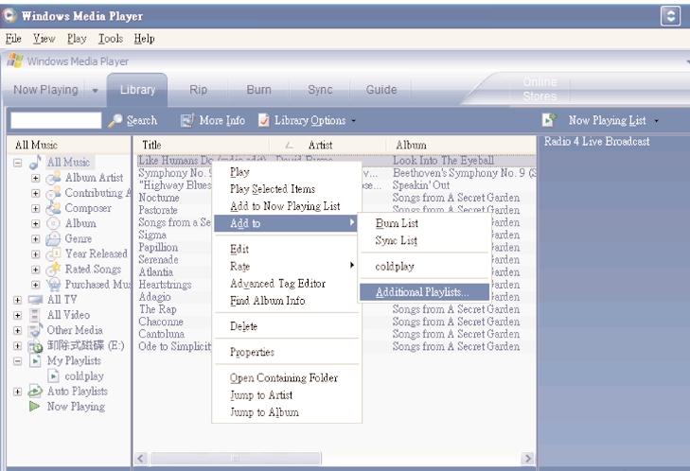Click the More Info button
Viewport: 690px width, 471px height.
[x=213, y=120]
